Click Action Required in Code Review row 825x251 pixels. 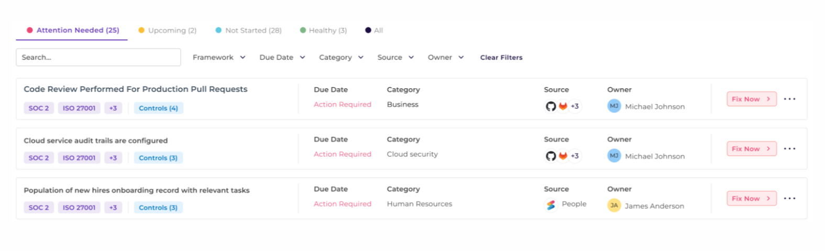coord(343,105)
